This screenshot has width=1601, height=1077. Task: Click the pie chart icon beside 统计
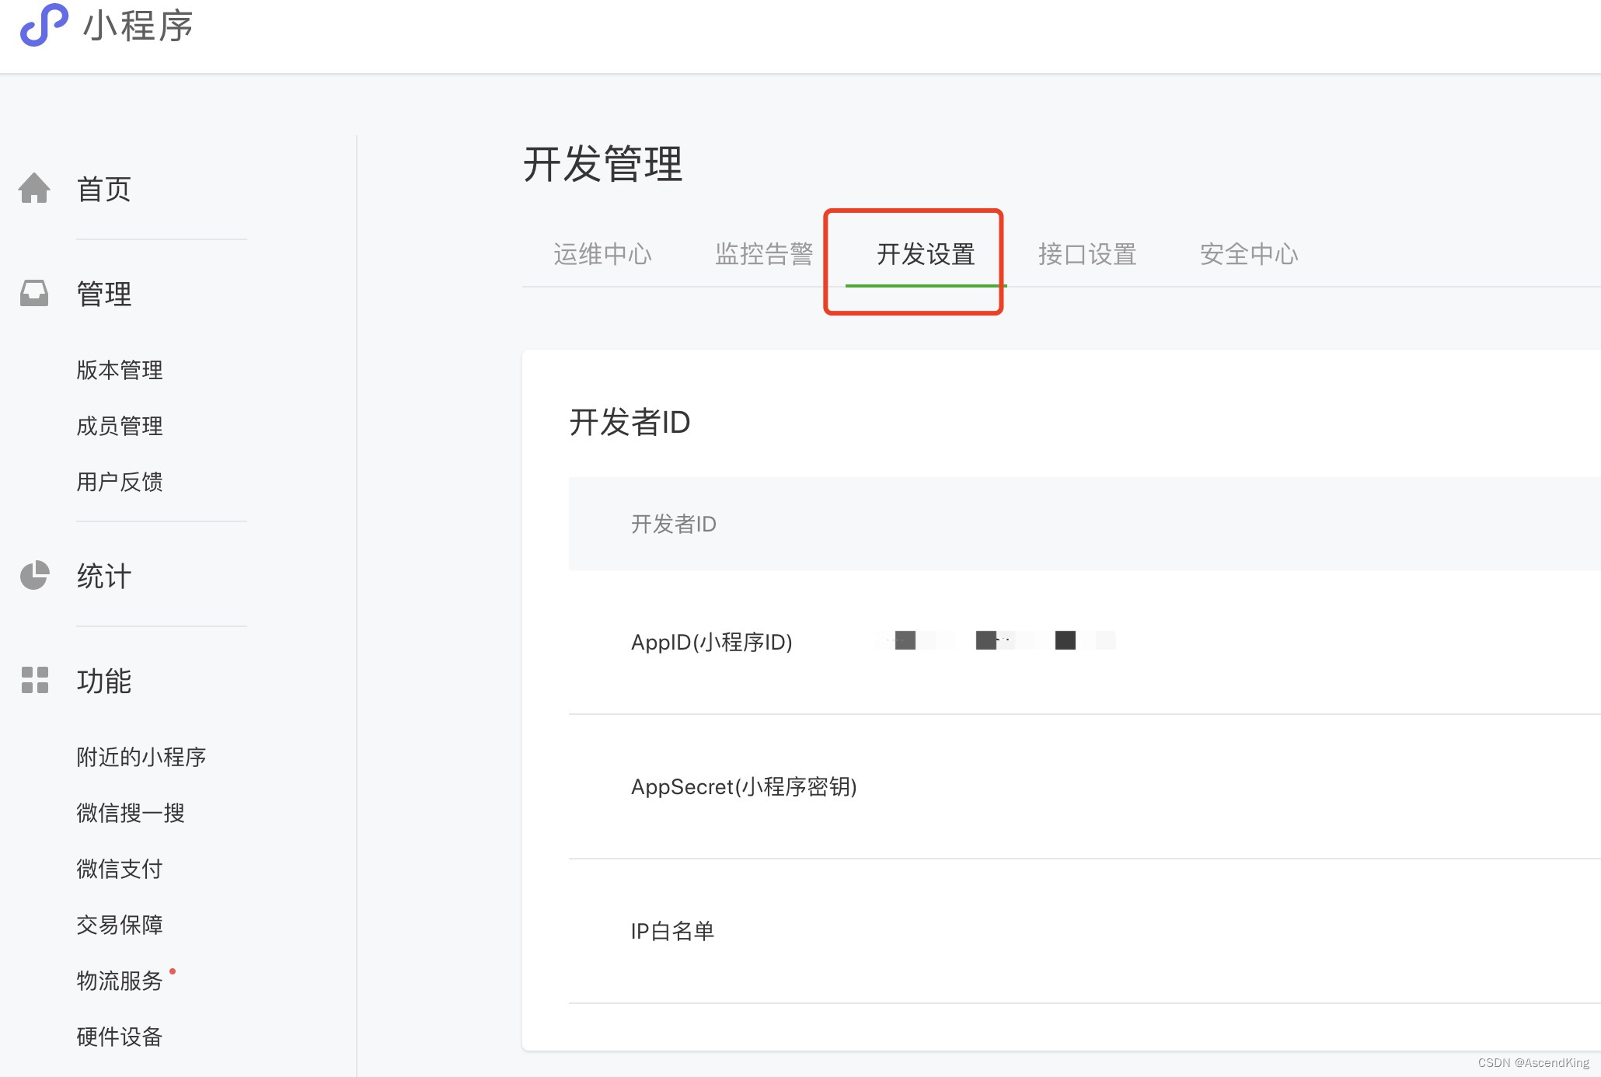[34, 575]
